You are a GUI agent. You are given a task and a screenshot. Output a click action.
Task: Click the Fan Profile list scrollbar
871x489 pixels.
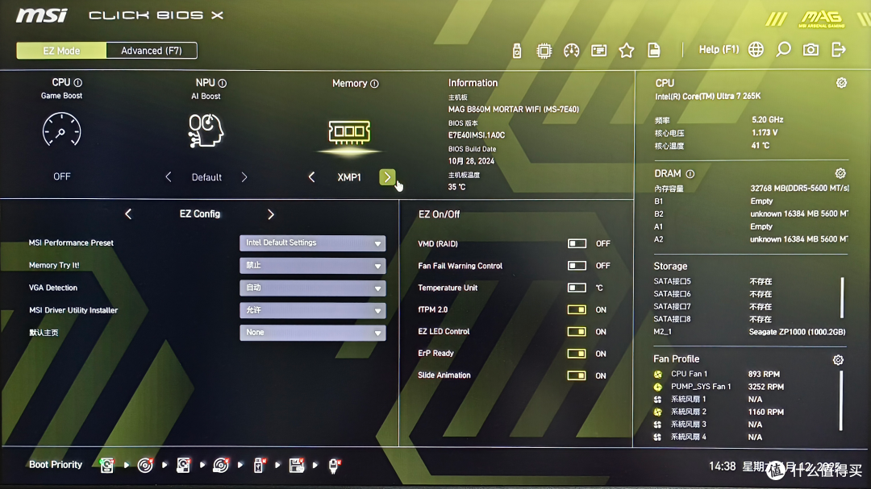841,400
